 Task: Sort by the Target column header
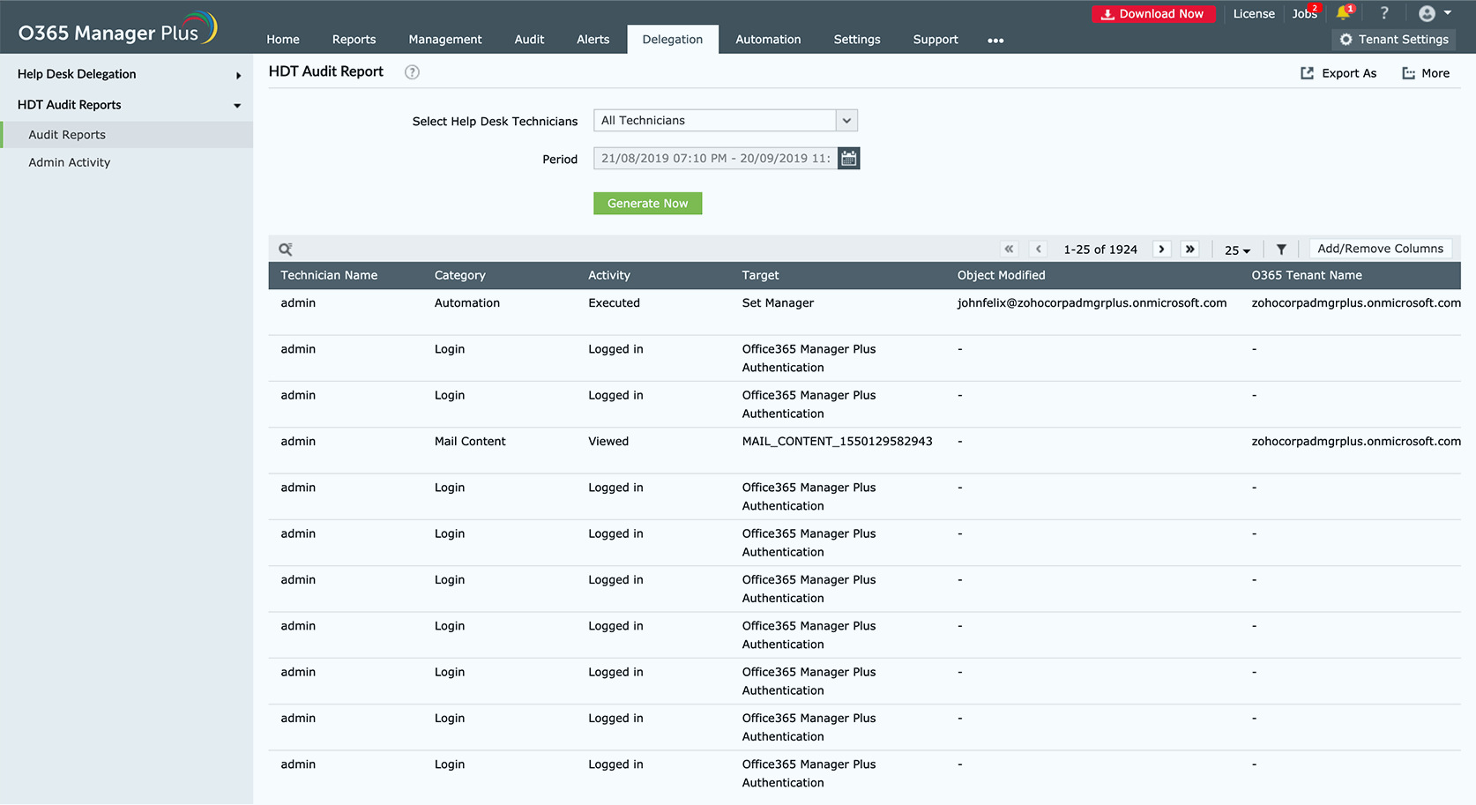tap(761, 275)
